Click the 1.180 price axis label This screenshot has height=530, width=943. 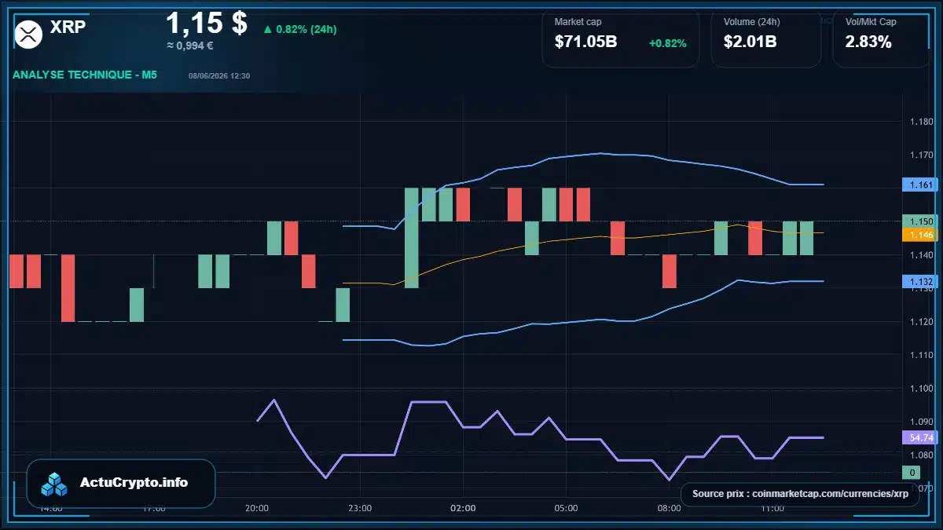pos(920,122)
